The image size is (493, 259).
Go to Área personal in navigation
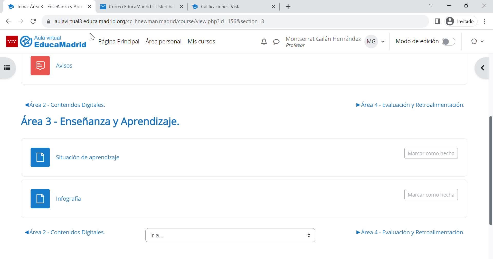click(163, 41)
